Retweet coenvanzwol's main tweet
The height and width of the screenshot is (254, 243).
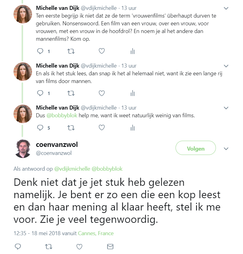tap(48, 247)
